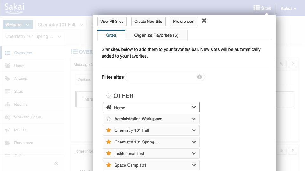Image resolution: width=305 pixels, height=171 pixels.
Task: Click the Sakai logo
Action: (14, 9)
